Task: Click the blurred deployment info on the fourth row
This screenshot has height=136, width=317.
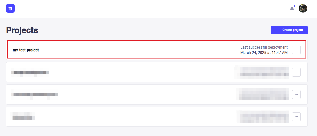Action: (262, 117)
